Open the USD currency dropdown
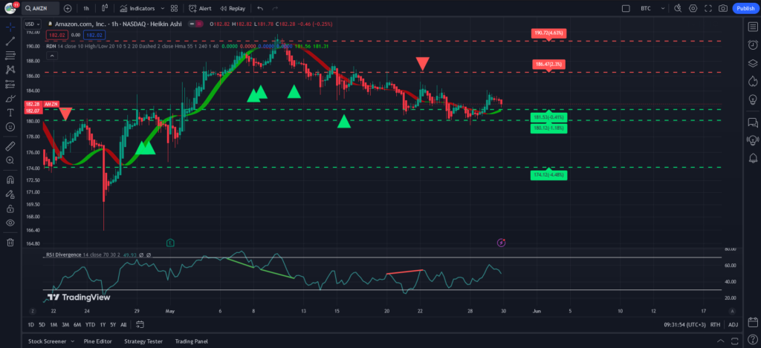This screenshot has width=761, height=348. coord(33,24)
